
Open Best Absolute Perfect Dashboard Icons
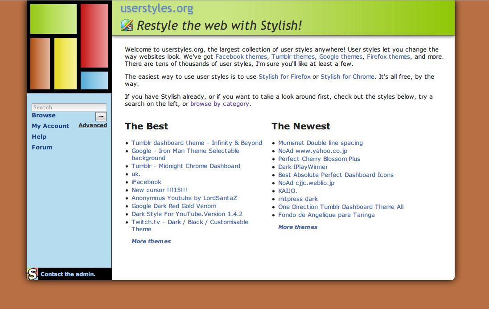pos(336,175)
